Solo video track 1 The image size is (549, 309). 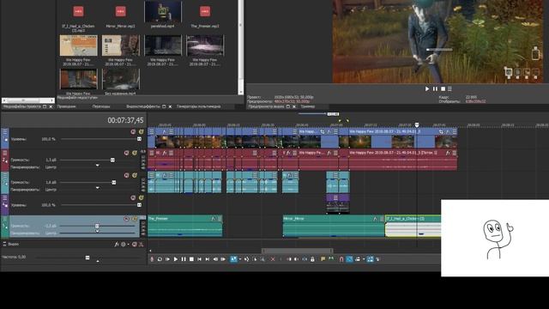(141, 131)
